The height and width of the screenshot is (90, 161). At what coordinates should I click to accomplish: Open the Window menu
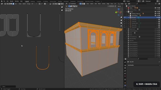[x=17, y=1]
